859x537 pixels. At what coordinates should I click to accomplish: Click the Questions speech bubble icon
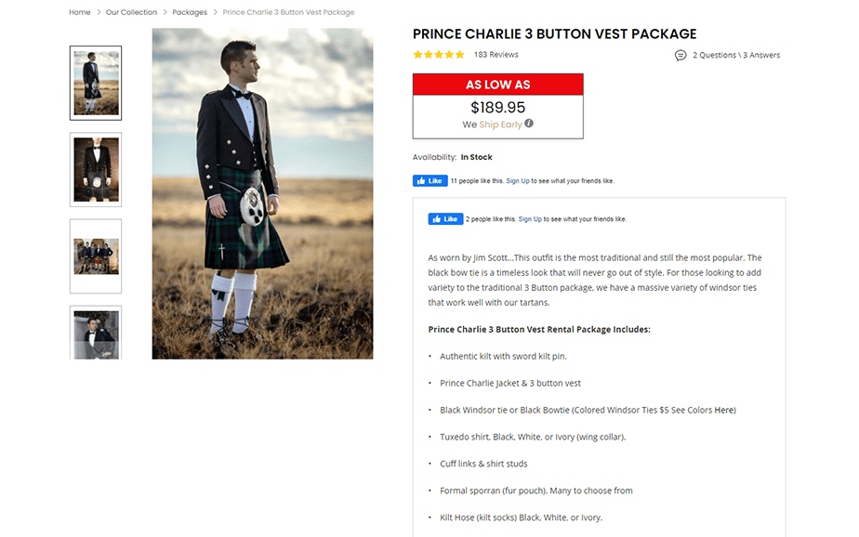[681, 55]
